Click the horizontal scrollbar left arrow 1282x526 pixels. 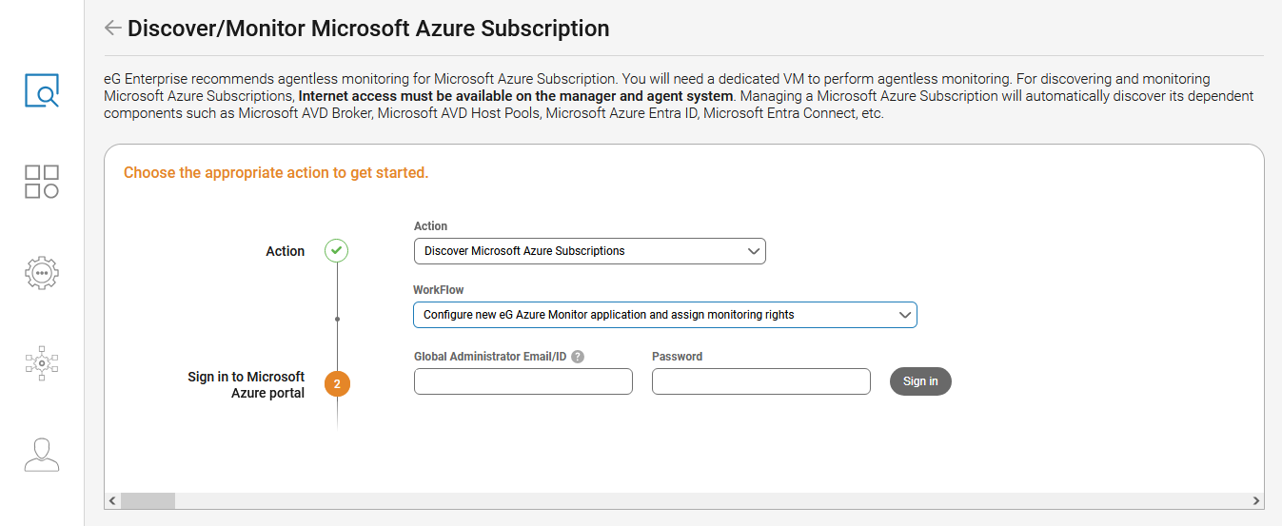click(x=112, y=500)
